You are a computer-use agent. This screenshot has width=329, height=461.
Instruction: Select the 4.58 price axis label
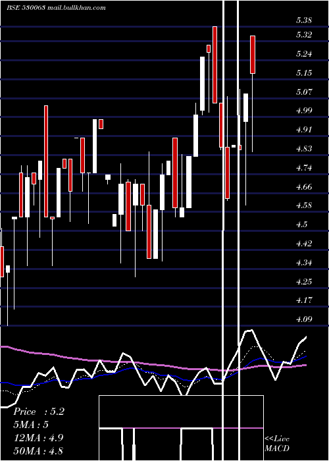pyautogui.click(x=304, y=205)
